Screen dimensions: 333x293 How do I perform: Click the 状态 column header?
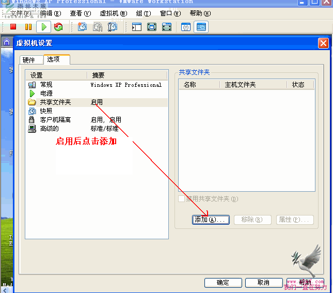[300, 85]
